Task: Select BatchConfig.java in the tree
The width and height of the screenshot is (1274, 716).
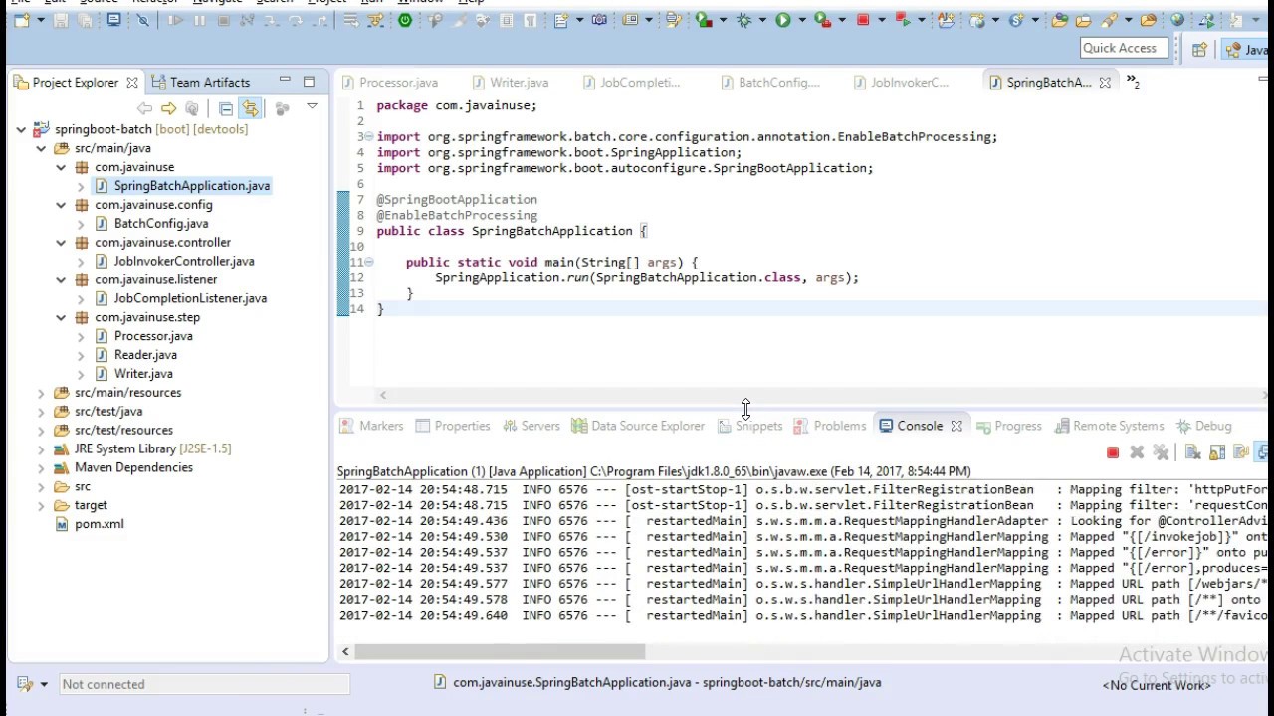Action: point(160,224)
